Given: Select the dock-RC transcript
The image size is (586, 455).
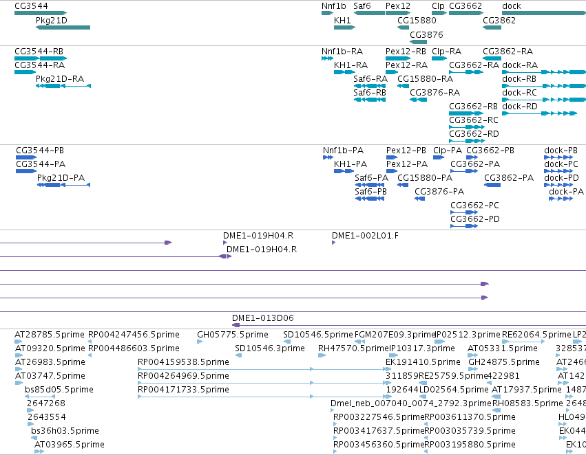Looking at the screenshot, I should pos(544,100).
